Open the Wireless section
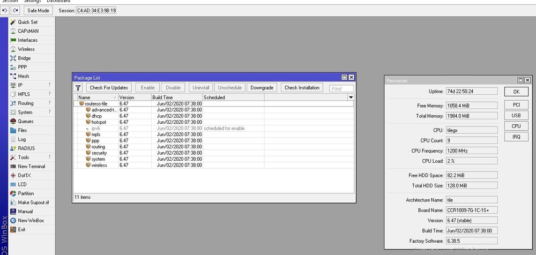536x255 pixels. [x=26, y=49]
